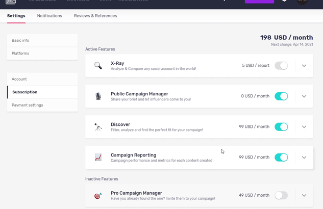The height and width of the screenshot is (209, 323).
Task: Click the X-Ray feature title
Action: point(117,63)
